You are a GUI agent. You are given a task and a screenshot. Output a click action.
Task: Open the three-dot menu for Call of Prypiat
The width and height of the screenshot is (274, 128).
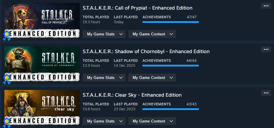(266, 6)
